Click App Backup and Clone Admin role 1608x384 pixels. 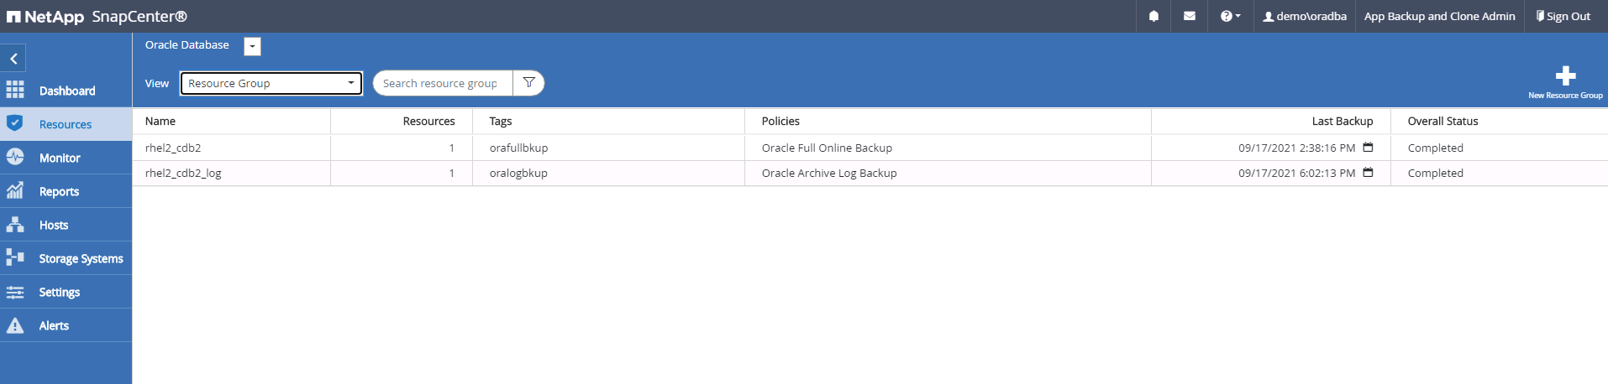point(1440,16)
